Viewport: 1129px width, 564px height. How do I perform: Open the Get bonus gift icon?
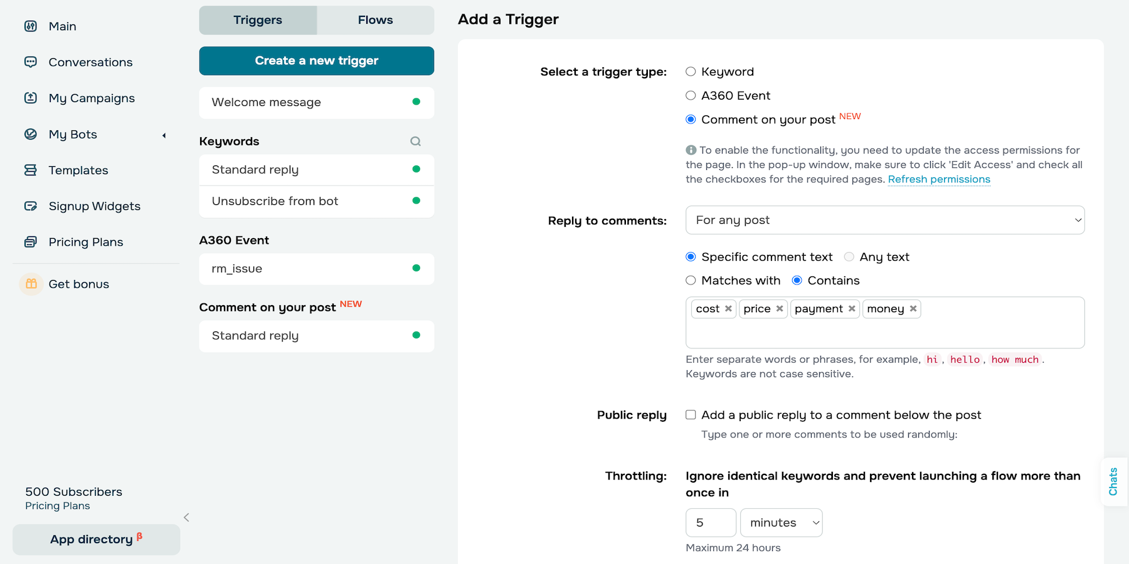pos(31,284)
